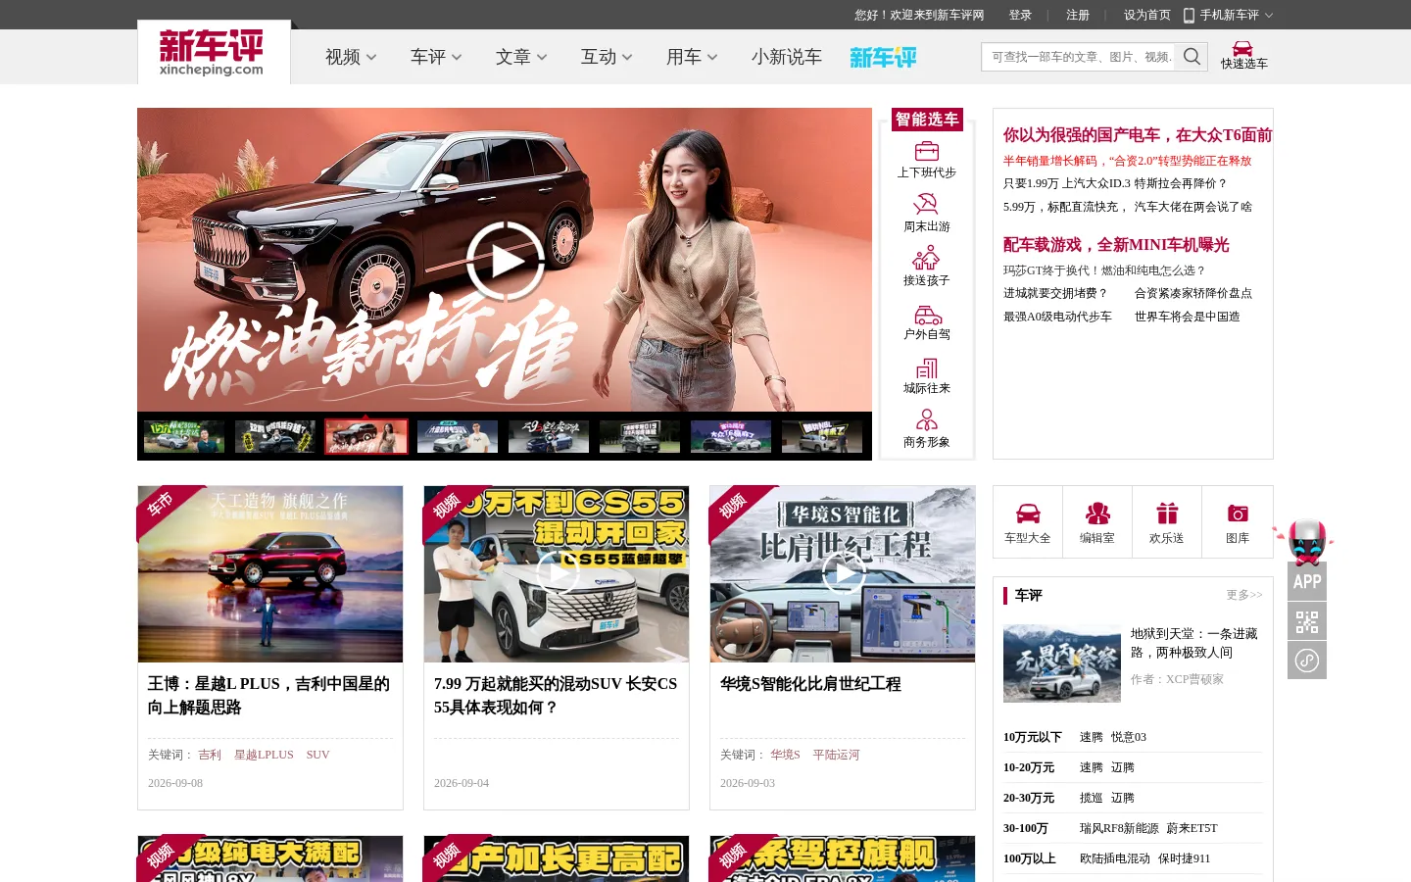Click the phone icon beside 手机新车评
1411x882 pixels.
1189,15
